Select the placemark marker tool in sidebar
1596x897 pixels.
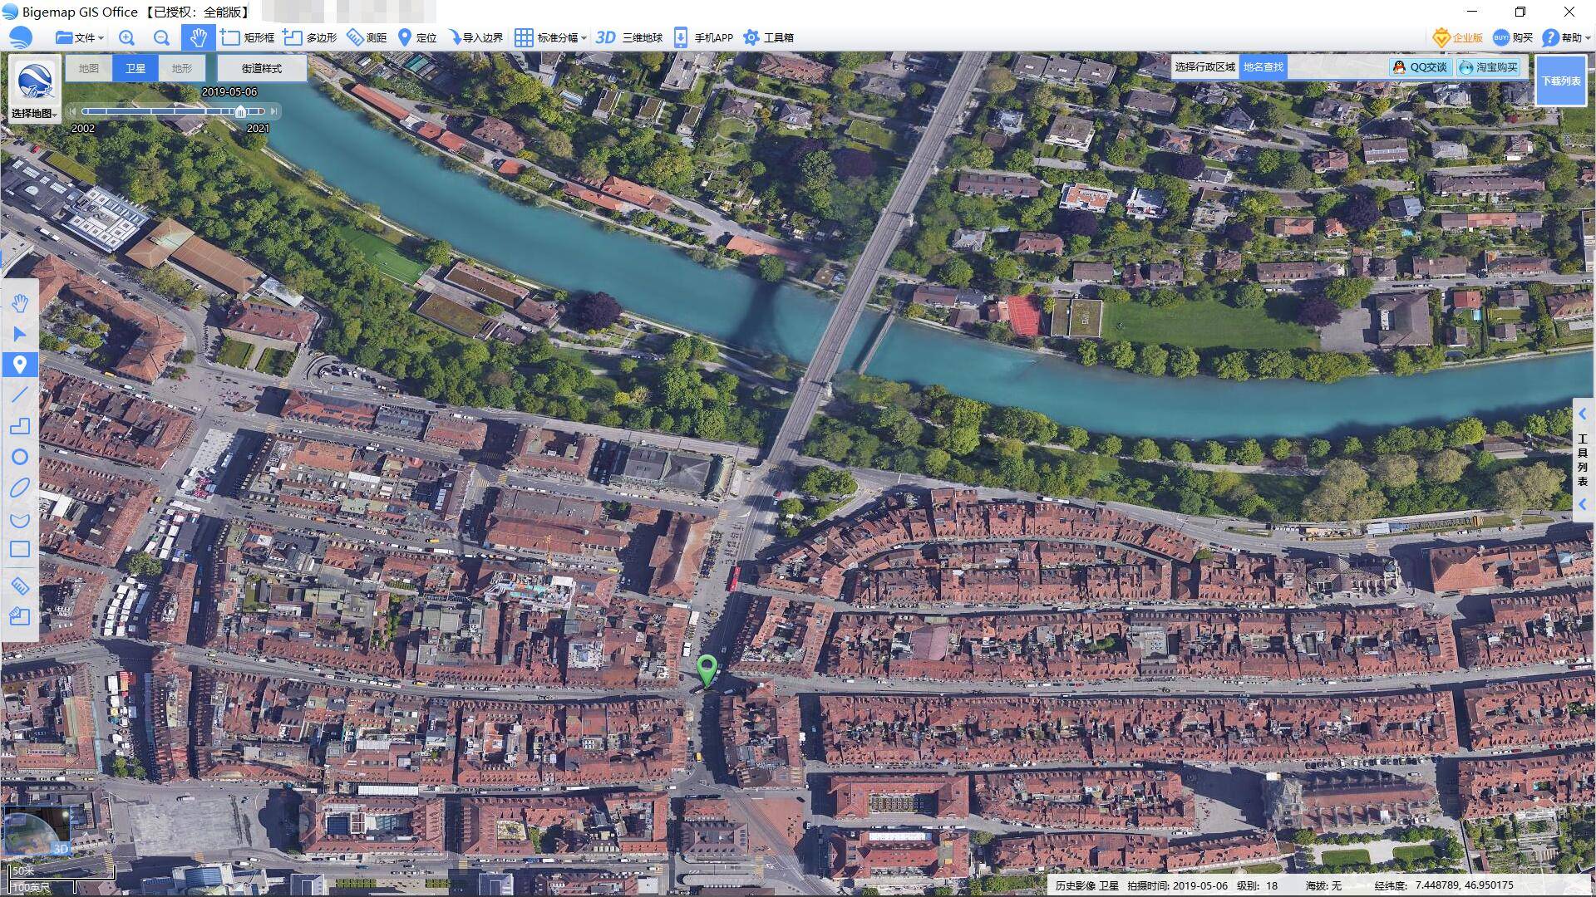[20, 365]
